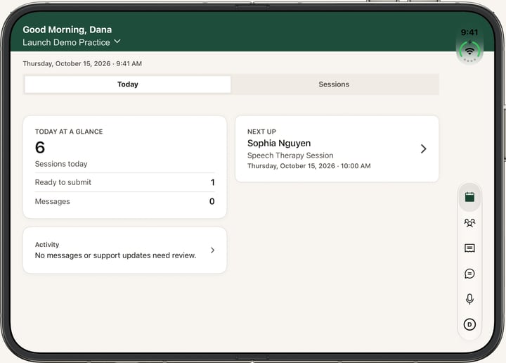This screenshot has width=506, height=363.
Task: Tap the microphone recording icon
Action: point(469,299)
